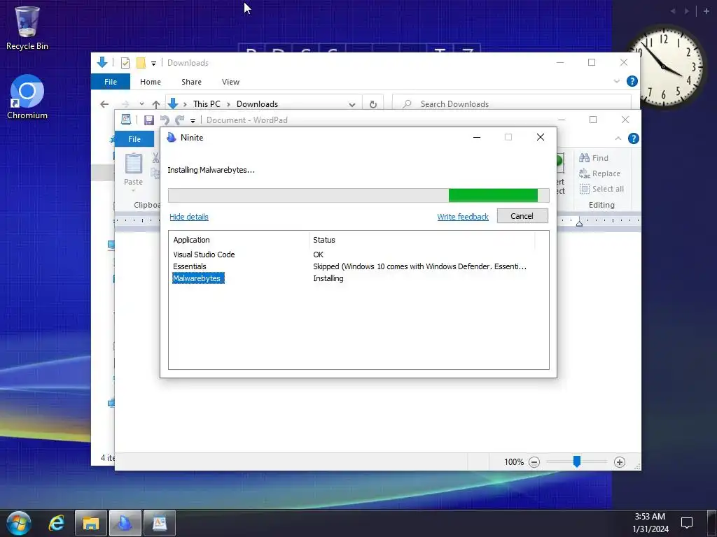Click the Hide details link
Viewport: 717px width, 537px height.
(189, 217)
